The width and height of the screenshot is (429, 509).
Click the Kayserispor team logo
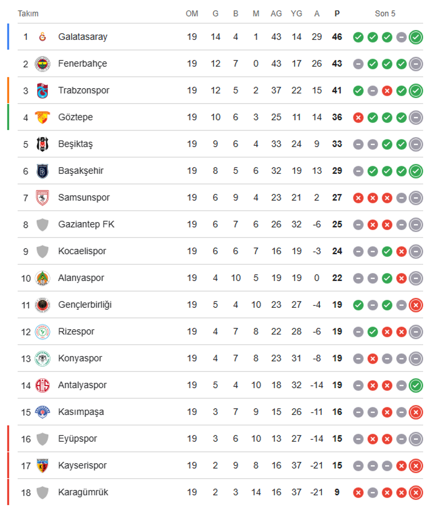(42, 466)
